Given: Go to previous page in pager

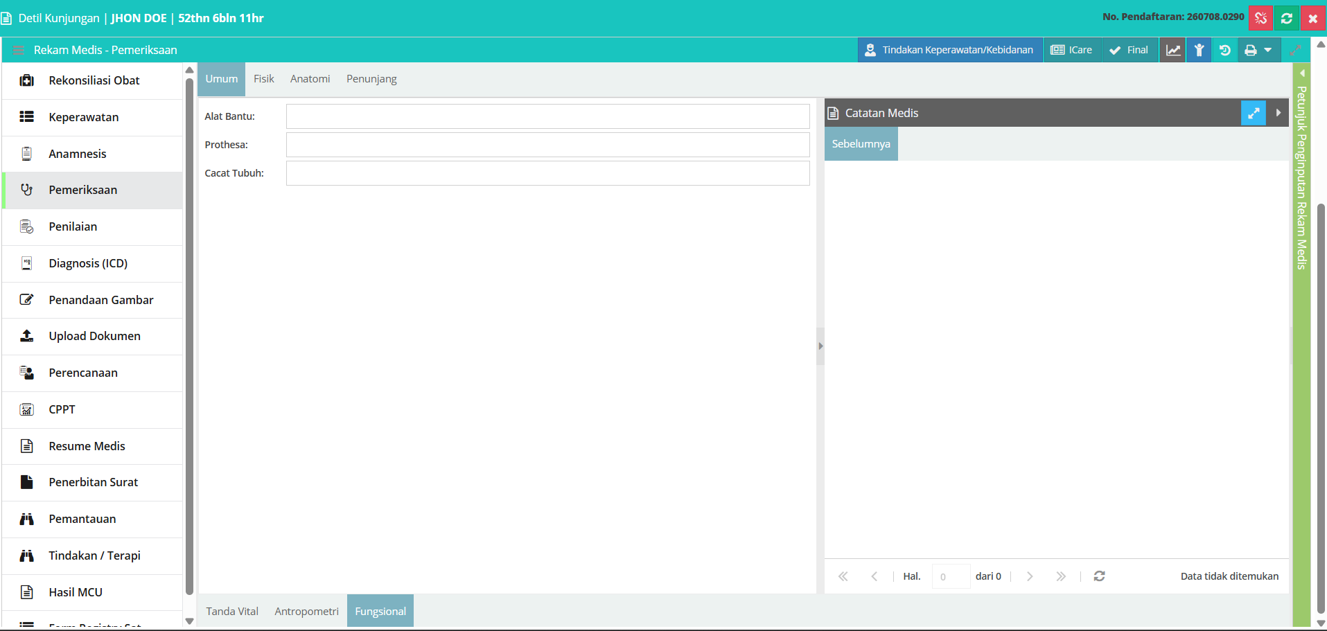Looking at the screenshot, I should pyautogui.click(x=875, y=576).
